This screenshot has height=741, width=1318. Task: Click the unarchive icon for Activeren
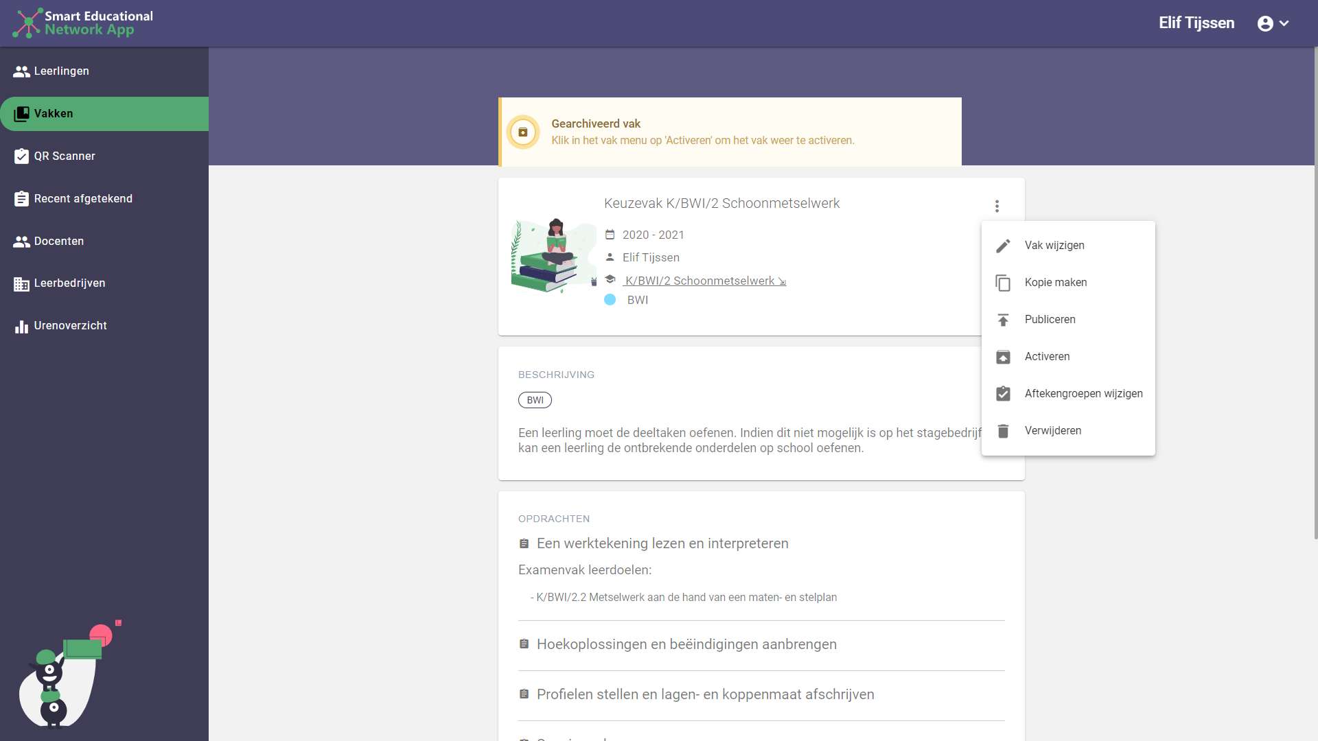click(x=1003, y=357)
